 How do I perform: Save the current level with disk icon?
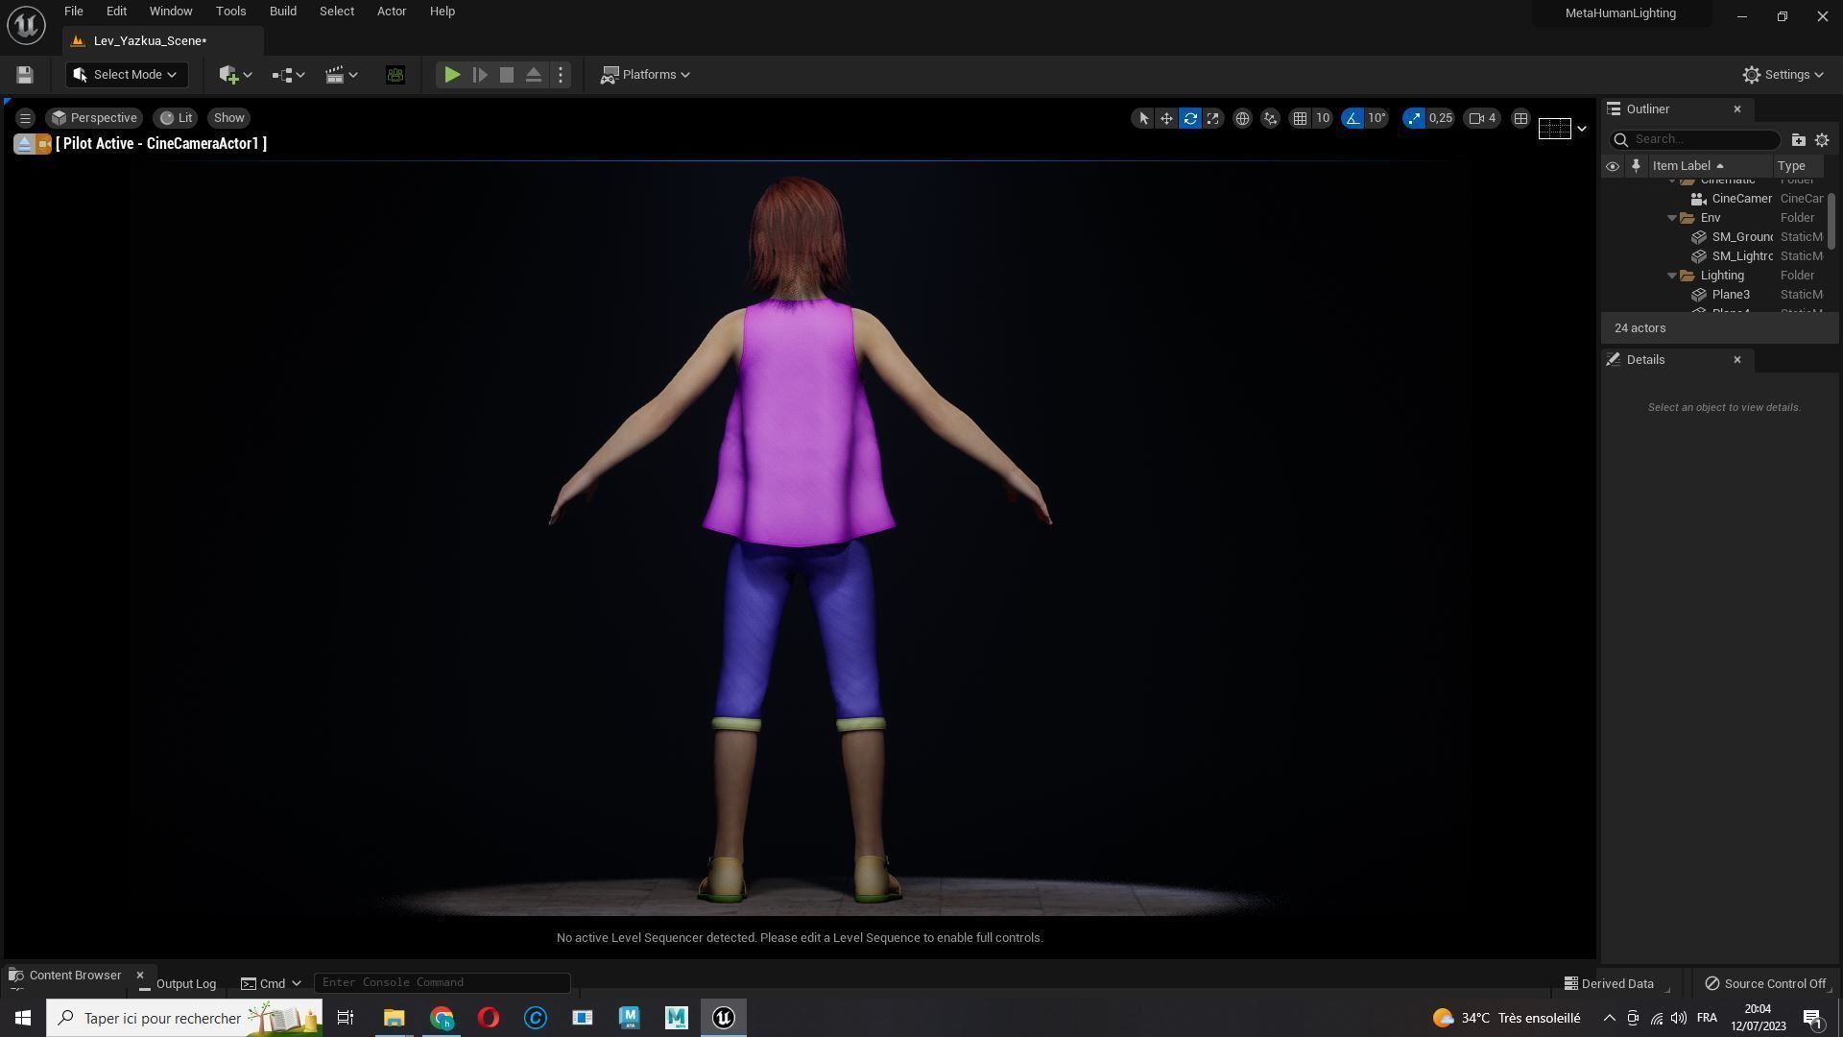[25, 75]
